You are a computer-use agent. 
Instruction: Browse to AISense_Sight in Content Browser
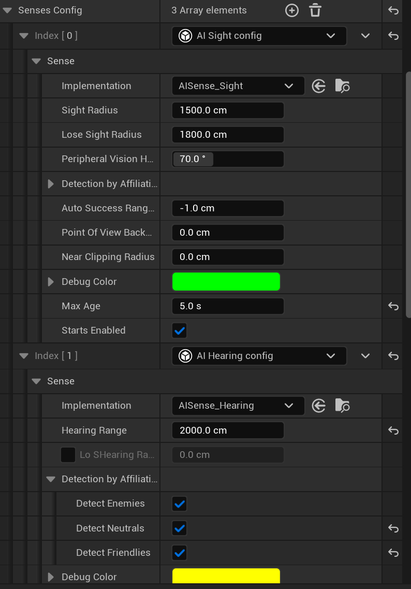[x=342, y=86]
